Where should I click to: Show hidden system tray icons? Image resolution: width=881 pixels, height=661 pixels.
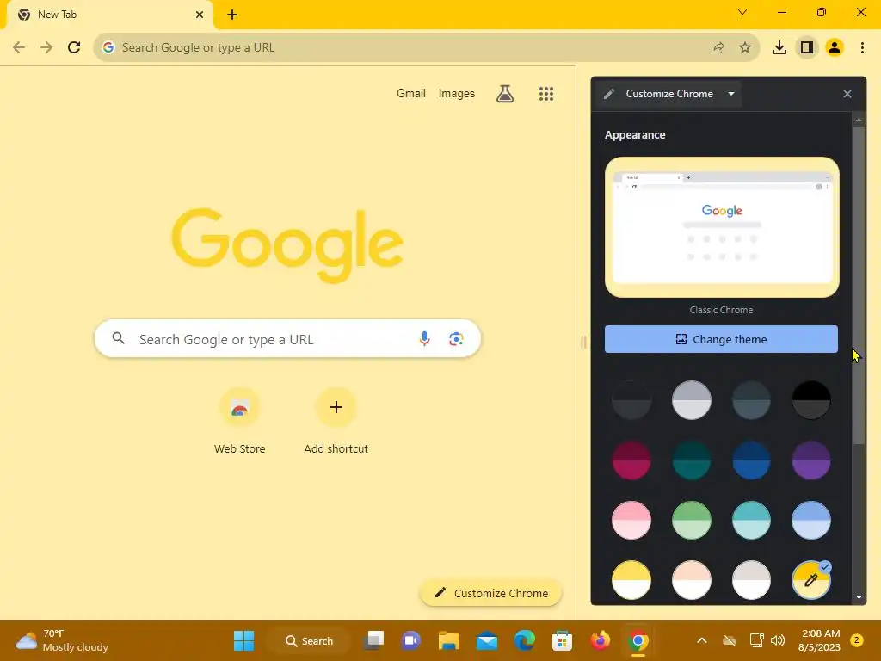702,640
